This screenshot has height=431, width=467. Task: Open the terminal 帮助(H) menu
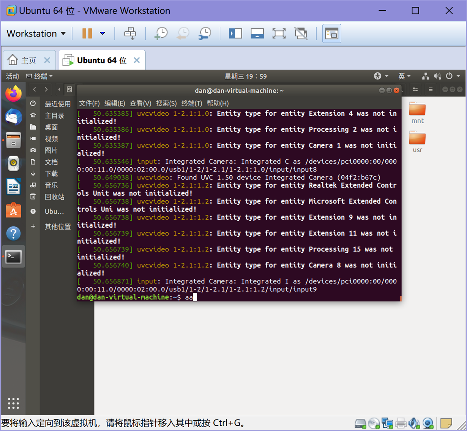point(218,103)
